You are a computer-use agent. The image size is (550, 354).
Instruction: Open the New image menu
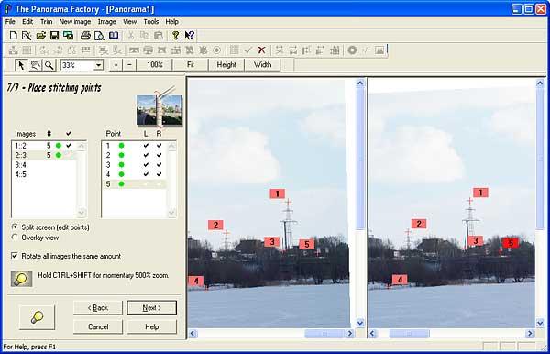(75, 22)
